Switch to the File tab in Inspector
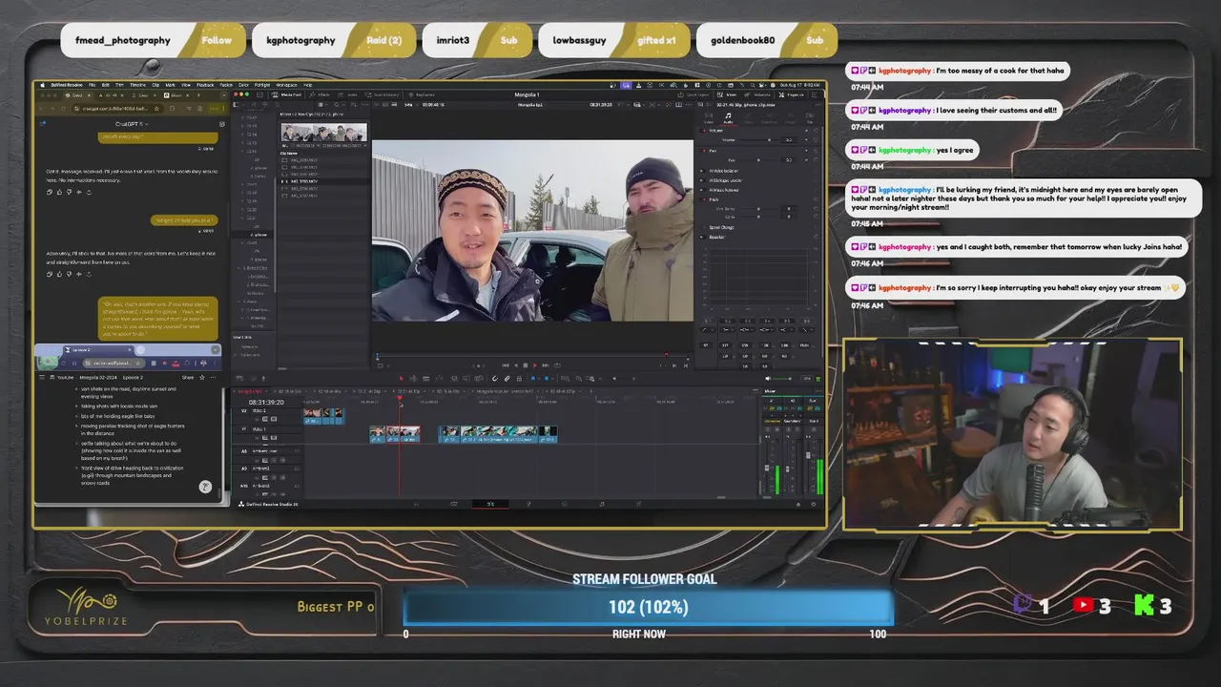1221x687 pixels. click(x=810, y=118)
